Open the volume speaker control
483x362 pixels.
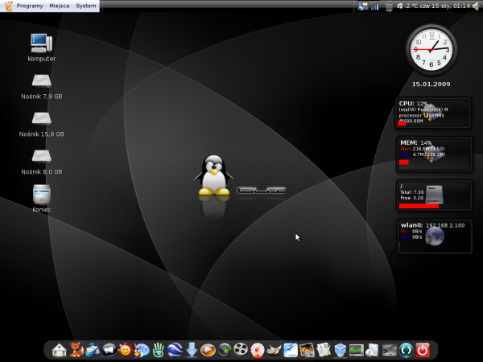[476, 6]
